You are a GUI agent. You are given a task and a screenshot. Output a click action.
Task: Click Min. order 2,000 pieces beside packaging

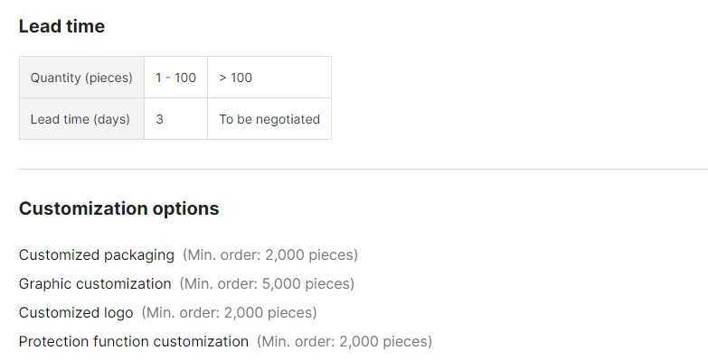click(270, 255)
